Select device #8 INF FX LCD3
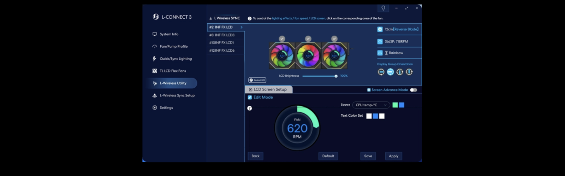This screenshot has width=565, height=176. click(225, 35)
